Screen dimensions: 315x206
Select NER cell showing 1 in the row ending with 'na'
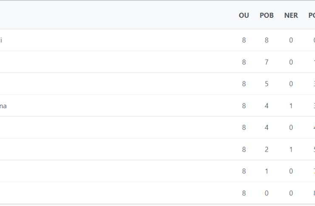pos(291,106)
